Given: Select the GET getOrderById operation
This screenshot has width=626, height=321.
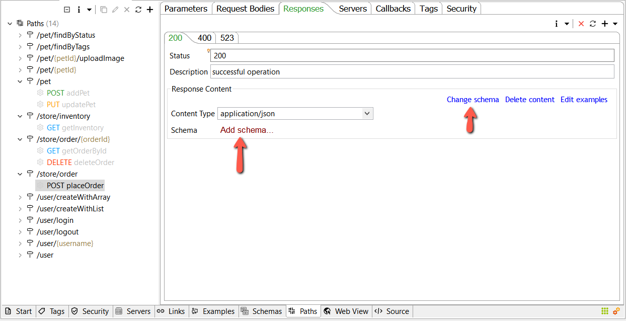Looking at the screenshot, I should pos(76,151).
